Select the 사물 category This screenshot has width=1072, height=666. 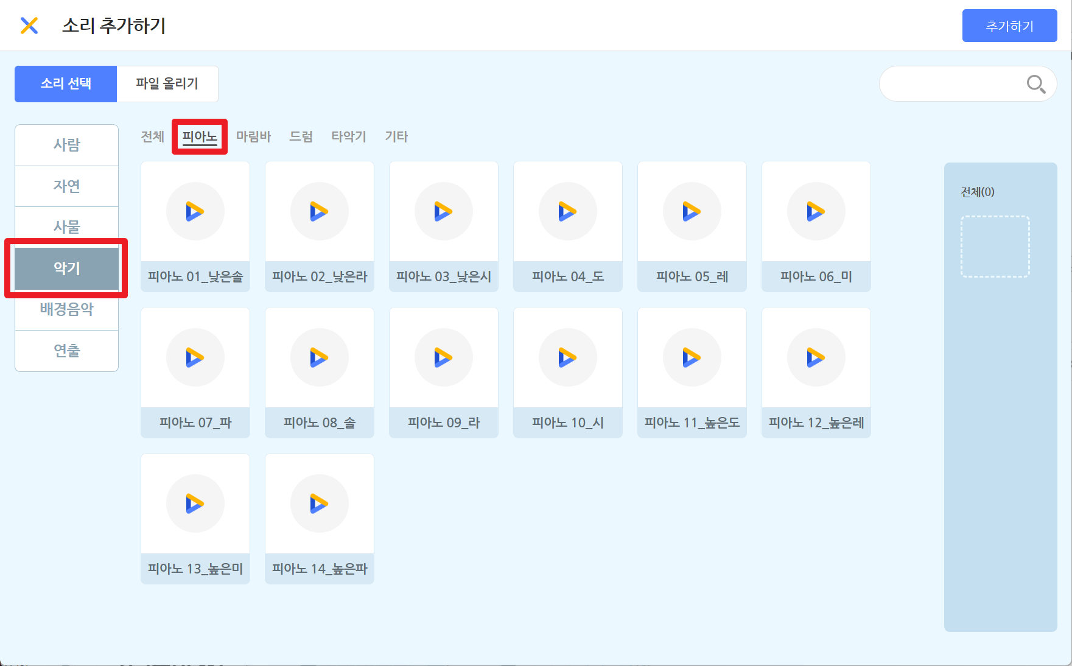coord(67,227)
